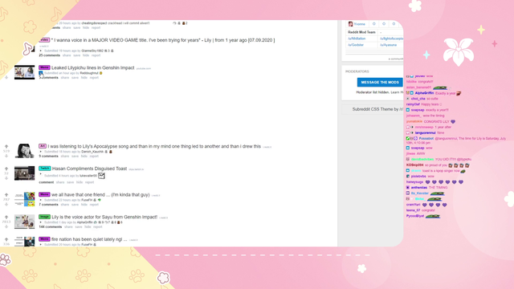Open 'fire nation has been quiet lately' title

click(x=89, y=239)
